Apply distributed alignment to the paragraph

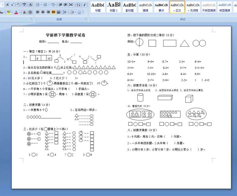pyautogui.click(x=59, y=12)
